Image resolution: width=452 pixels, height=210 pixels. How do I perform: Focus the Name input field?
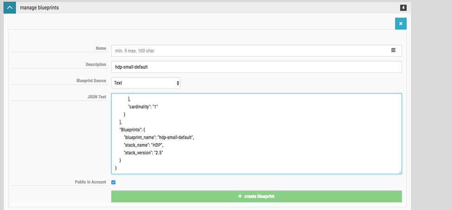point(249,51)
